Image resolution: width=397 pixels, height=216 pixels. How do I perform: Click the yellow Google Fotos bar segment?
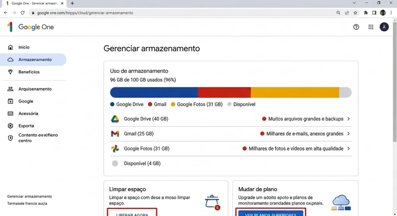coord(295,92)
